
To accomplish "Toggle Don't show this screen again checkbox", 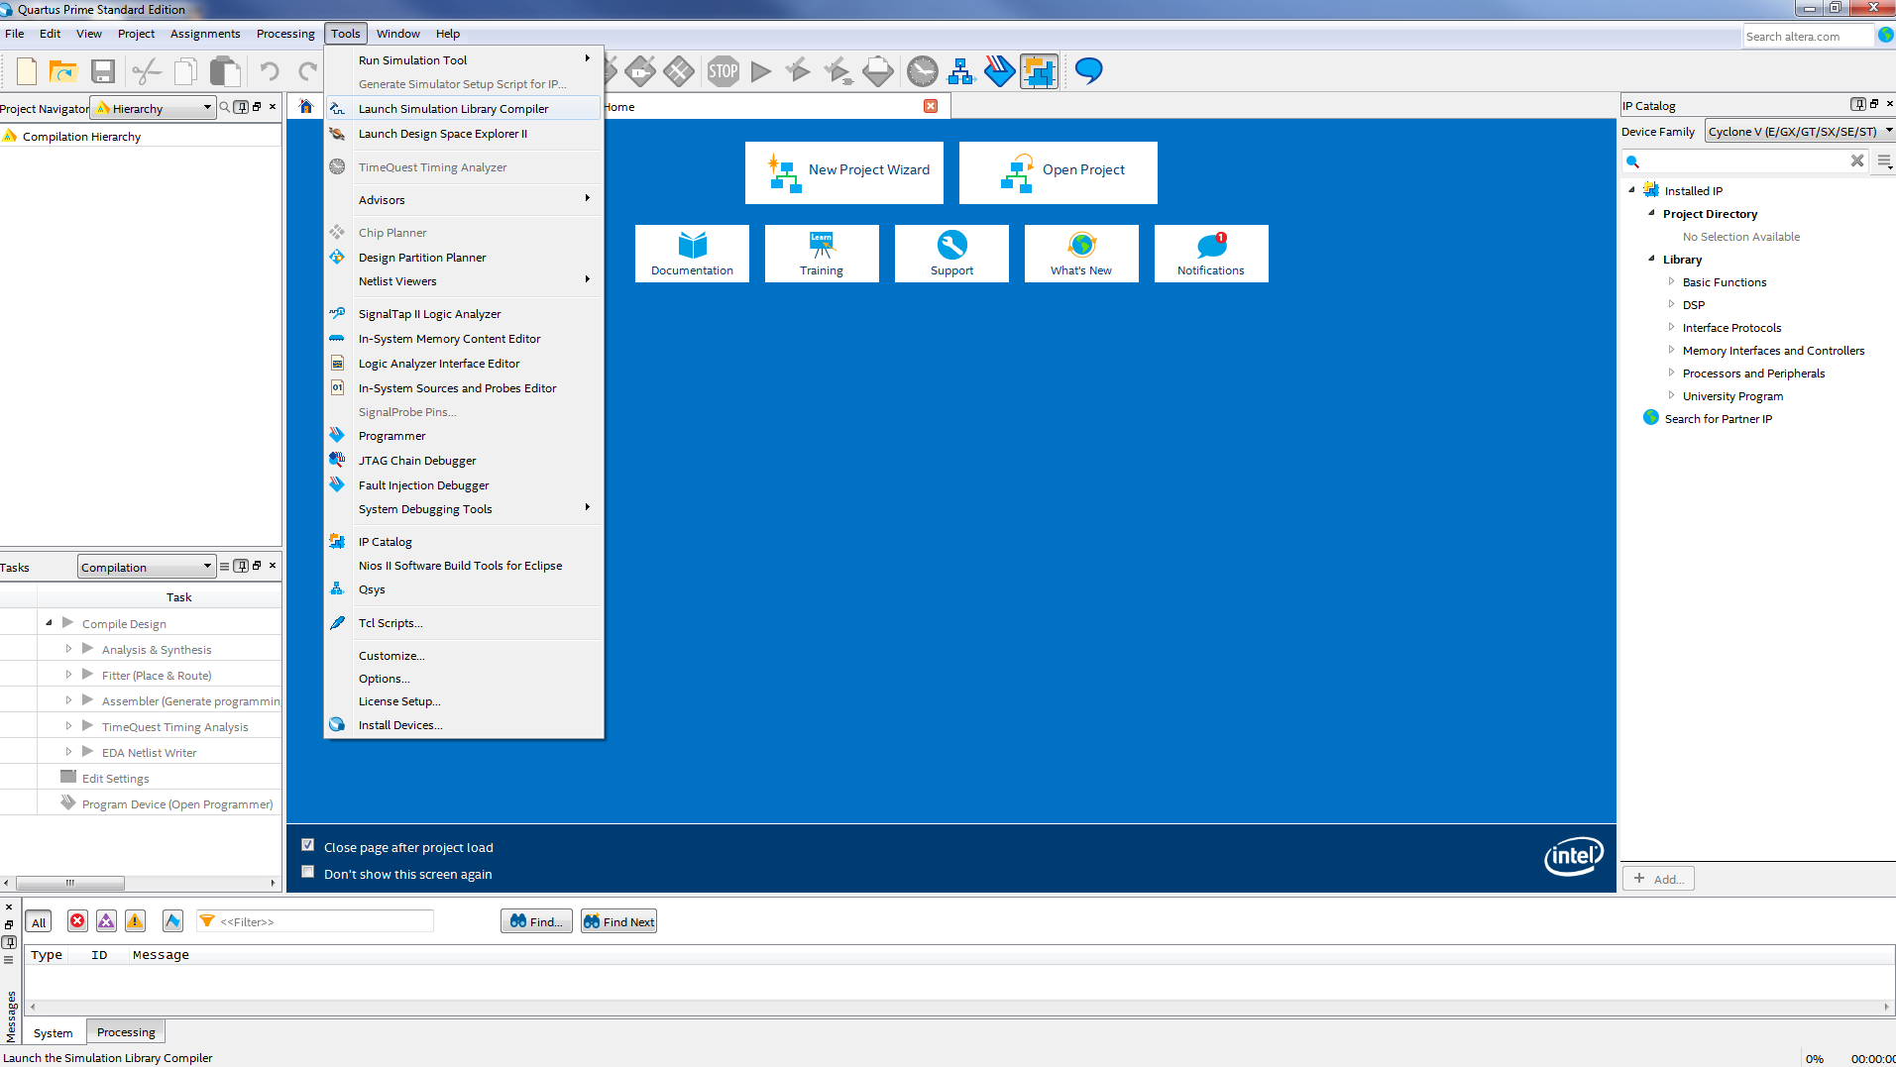I will [308, 872].
